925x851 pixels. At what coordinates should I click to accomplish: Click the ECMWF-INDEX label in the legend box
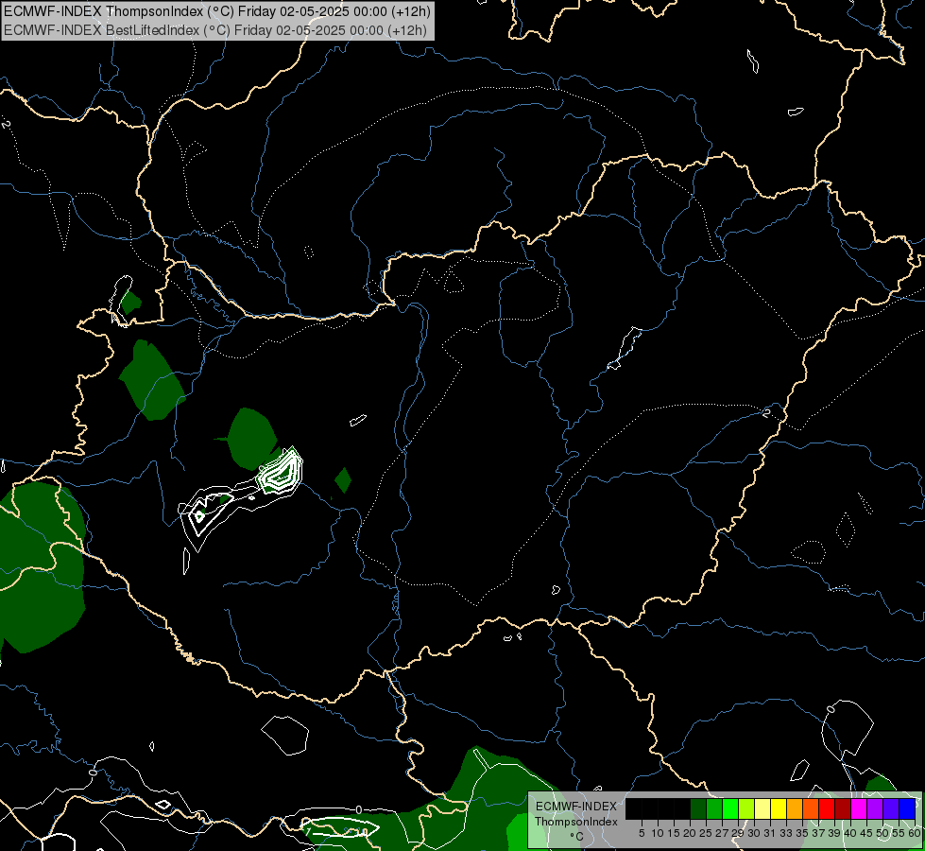coord(576,807)
